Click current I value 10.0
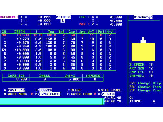This screenshot has height=122, width=163. pyautogui.click(x=37, y=35)
